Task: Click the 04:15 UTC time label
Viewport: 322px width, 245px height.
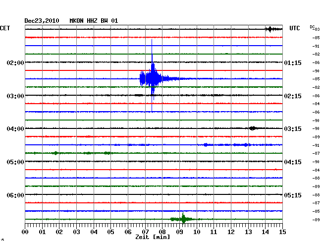Action: [293, 162]
